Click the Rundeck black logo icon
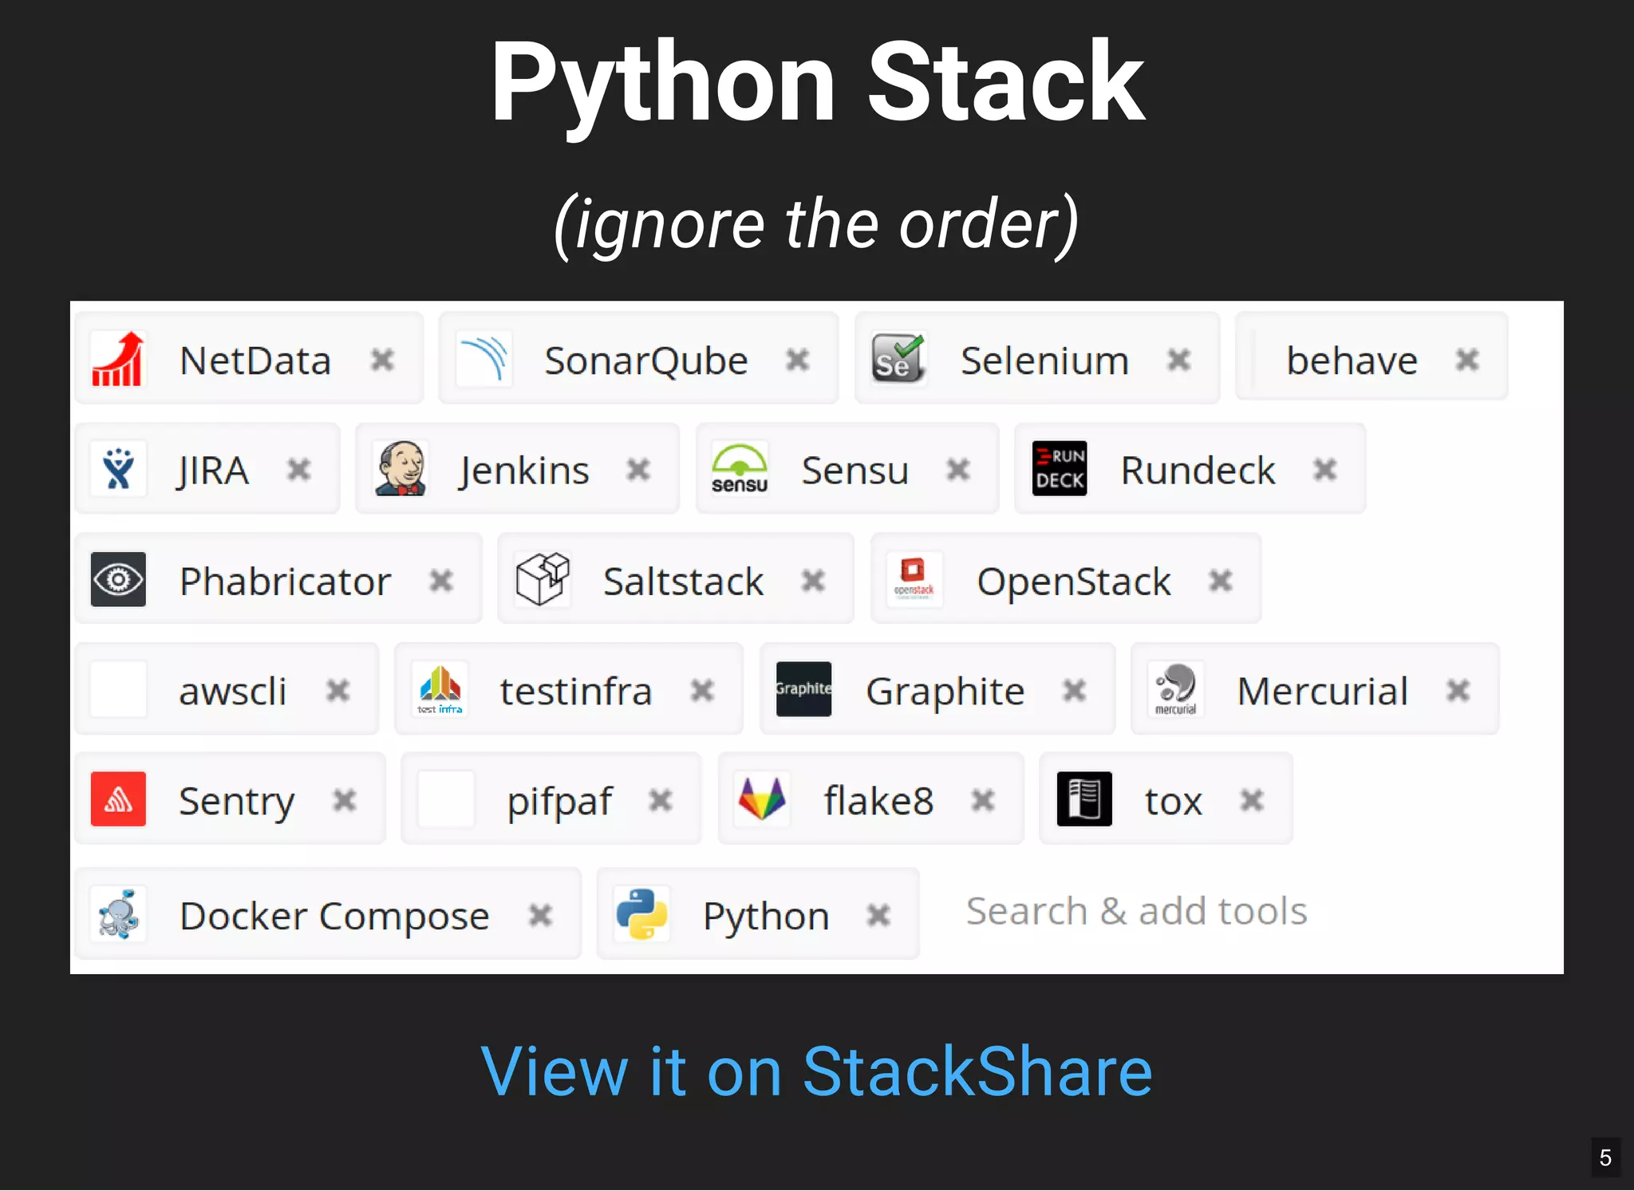This screenshot has width=1634, height=1191. click(1060, 469)
